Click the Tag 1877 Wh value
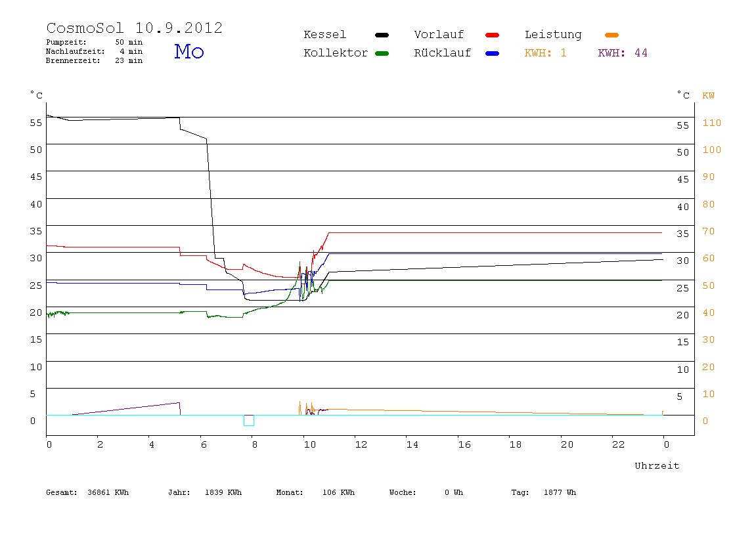 tap(560, 492)
